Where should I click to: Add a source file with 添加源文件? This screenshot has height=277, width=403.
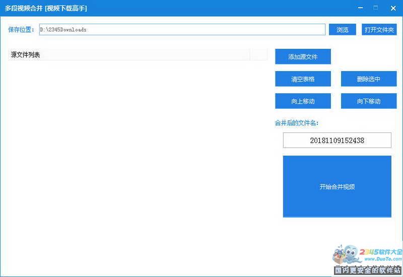pyautogui.click(x=303, y=57)
